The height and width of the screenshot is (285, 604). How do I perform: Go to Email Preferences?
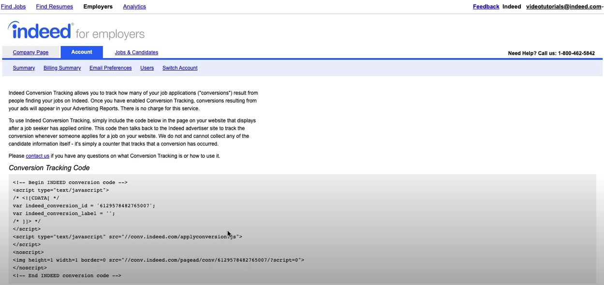pos(110,68)
